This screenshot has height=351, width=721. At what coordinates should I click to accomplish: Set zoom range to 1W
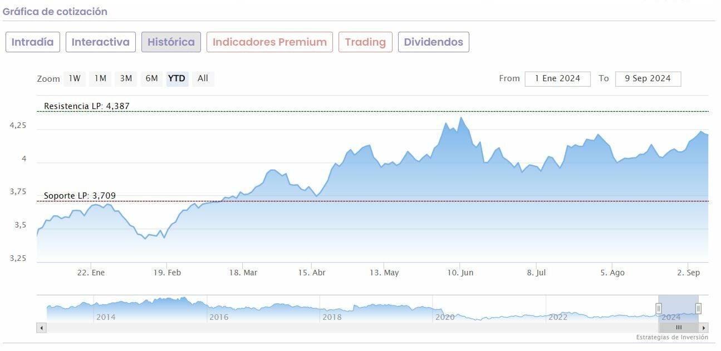75,78
